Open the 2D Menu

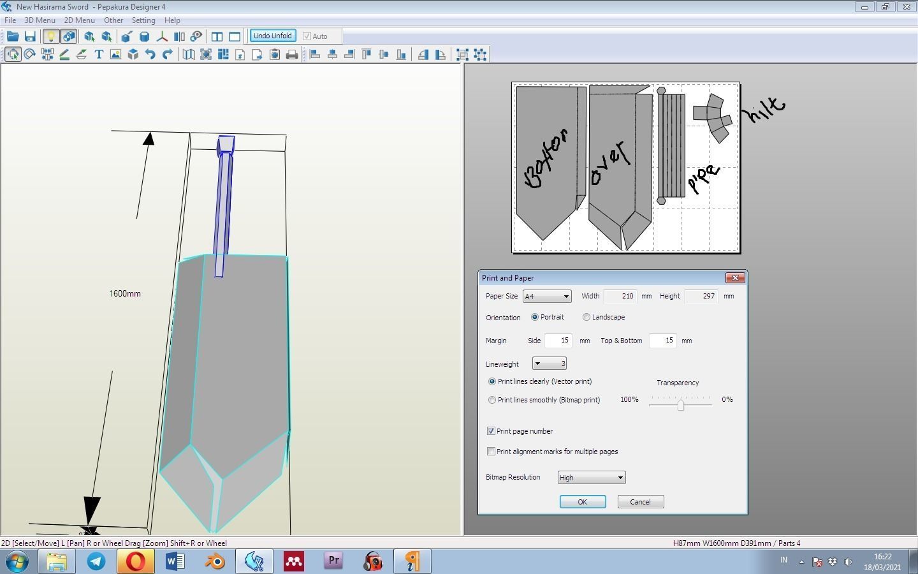pos(80,20)
